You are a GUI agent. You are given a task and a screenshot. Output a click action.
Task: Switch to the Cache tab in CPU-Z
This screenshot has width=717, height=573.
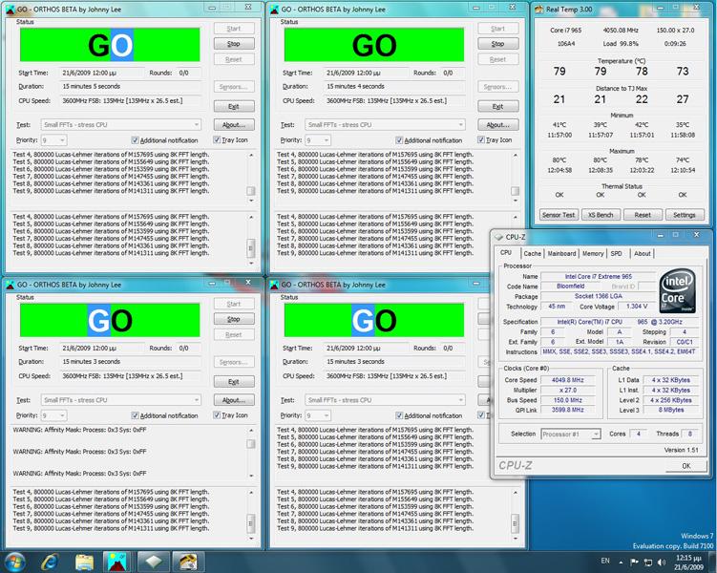(533, 253)
